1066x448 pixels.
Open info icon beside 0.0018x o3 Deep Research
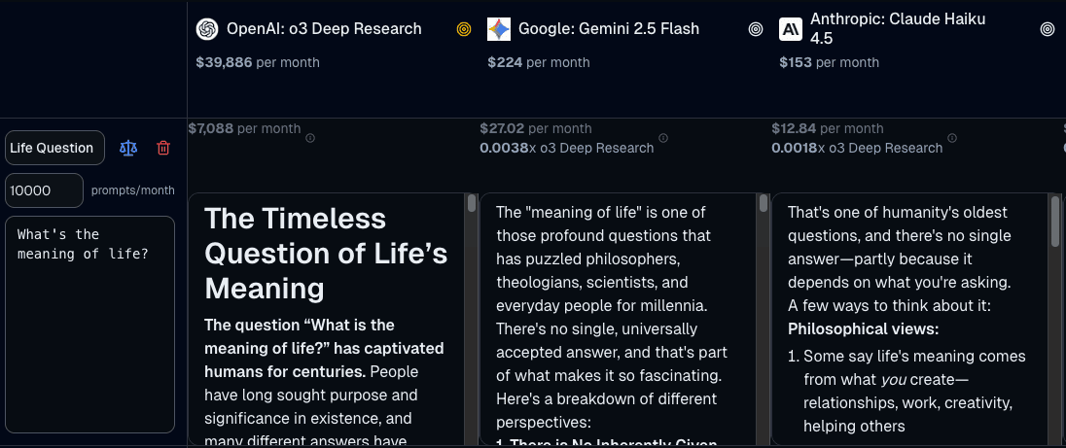click(x=955, y=138)
